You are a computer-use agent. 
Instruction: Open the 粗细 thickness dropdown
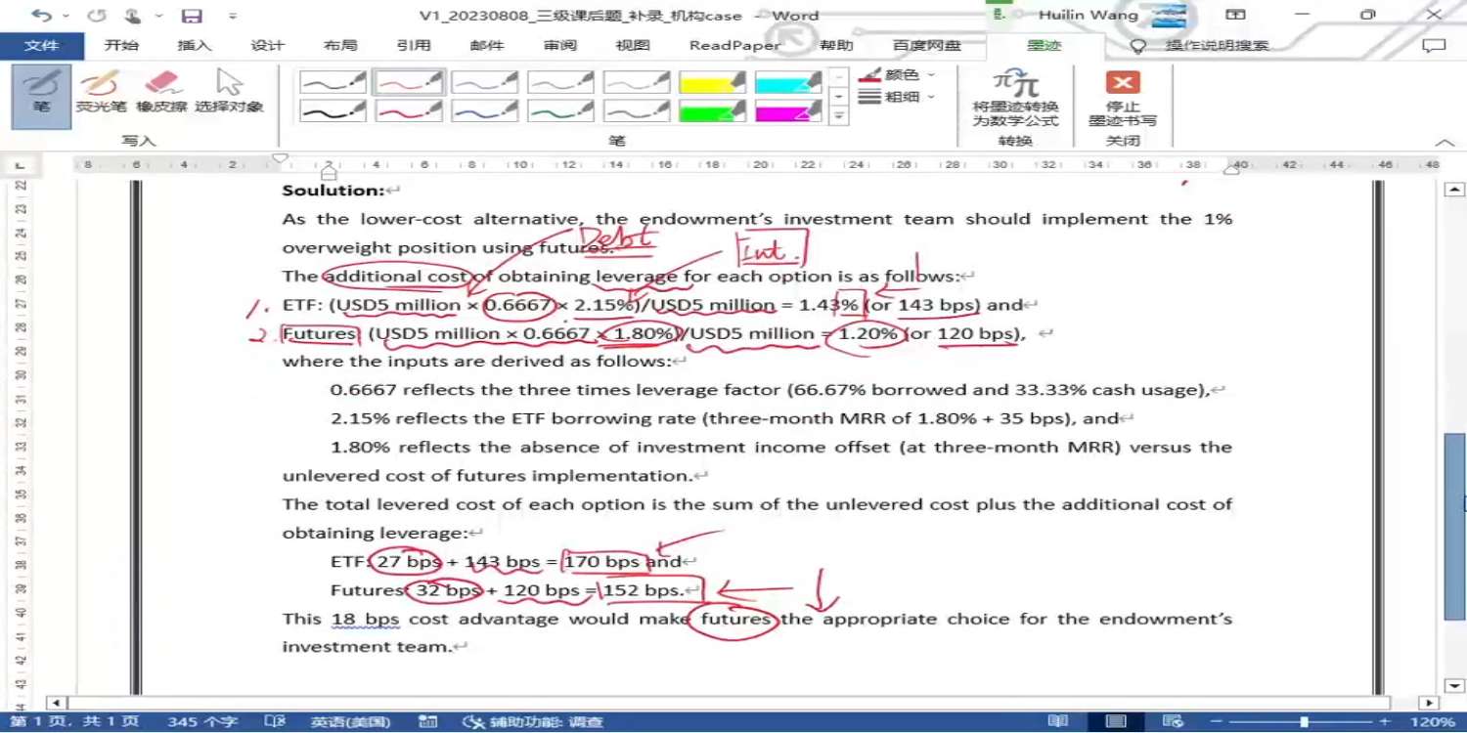[897, 97]
